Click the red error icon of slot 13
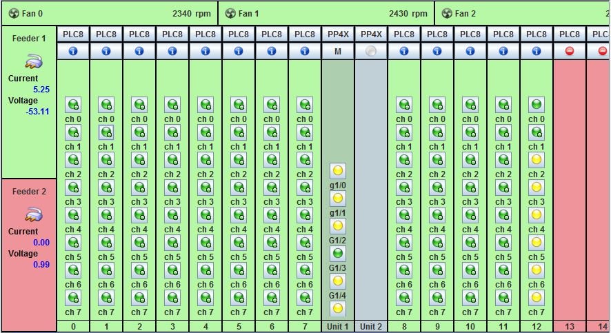This screenshot has height=333, width=611. tap(570, 51)
